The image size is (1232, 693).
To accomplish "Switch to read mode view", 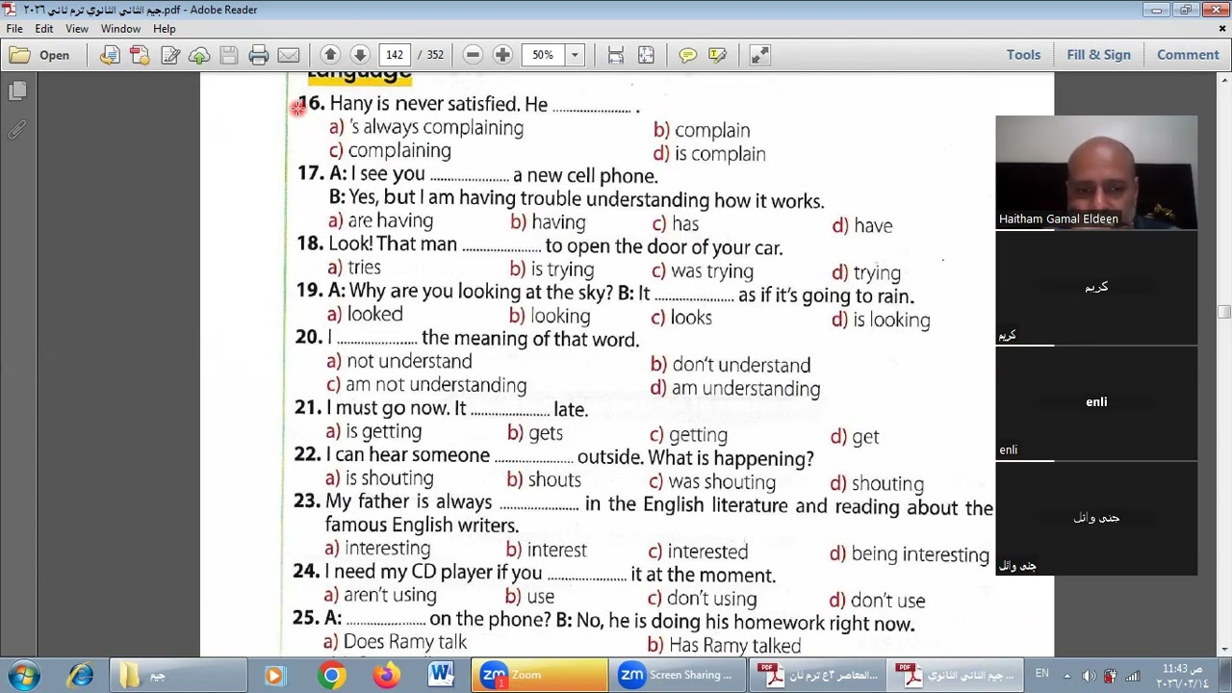I will click(759, 55).
